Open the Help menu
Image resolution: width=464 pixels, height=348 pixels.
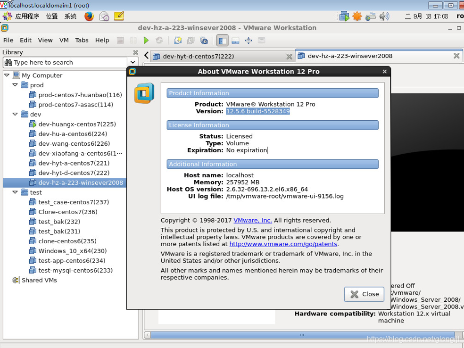pos(102,40)
